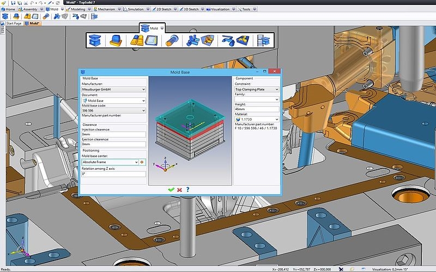Image resolution: width=436 pixels, height=272 pixels.
Task: Confirm the Mold Base dialog with the green check
Action: 171,189
